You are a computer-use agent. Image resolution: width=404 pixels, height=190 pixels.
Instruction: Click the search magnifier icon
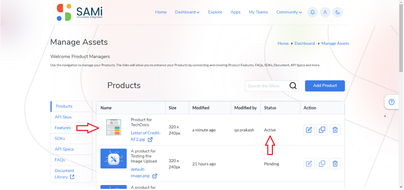pyautogui.click(x=293, y=86)
